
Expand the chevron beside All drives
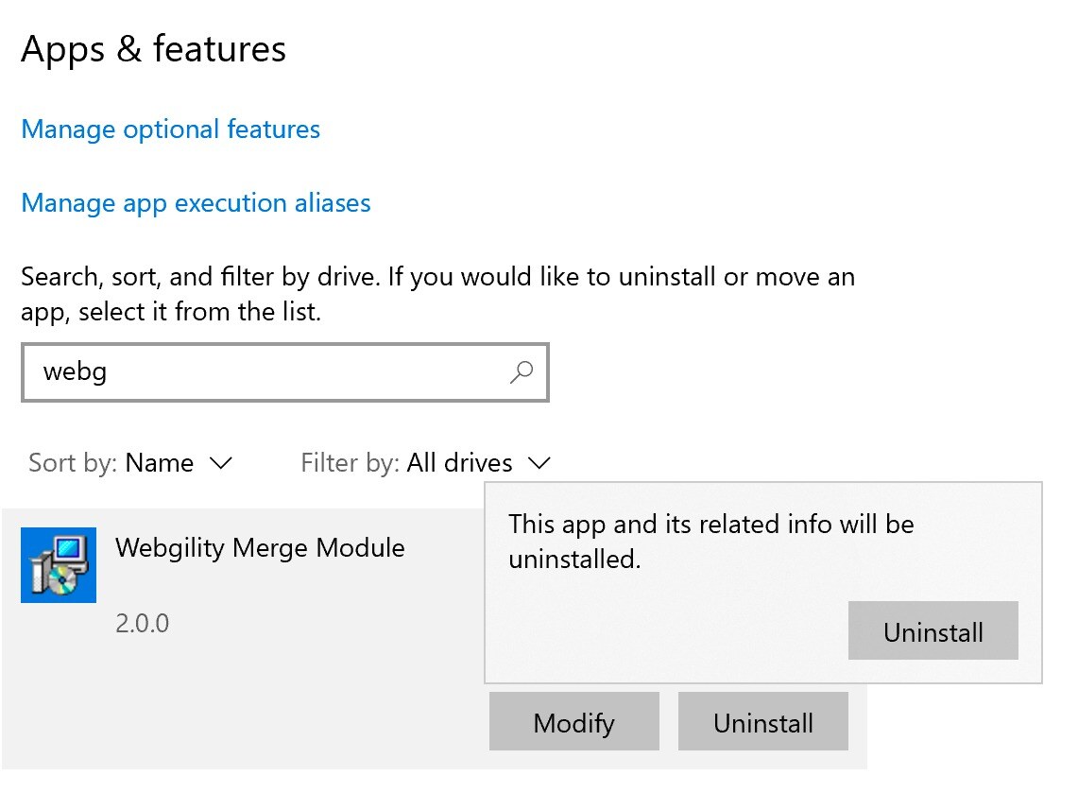click(539, 463)
